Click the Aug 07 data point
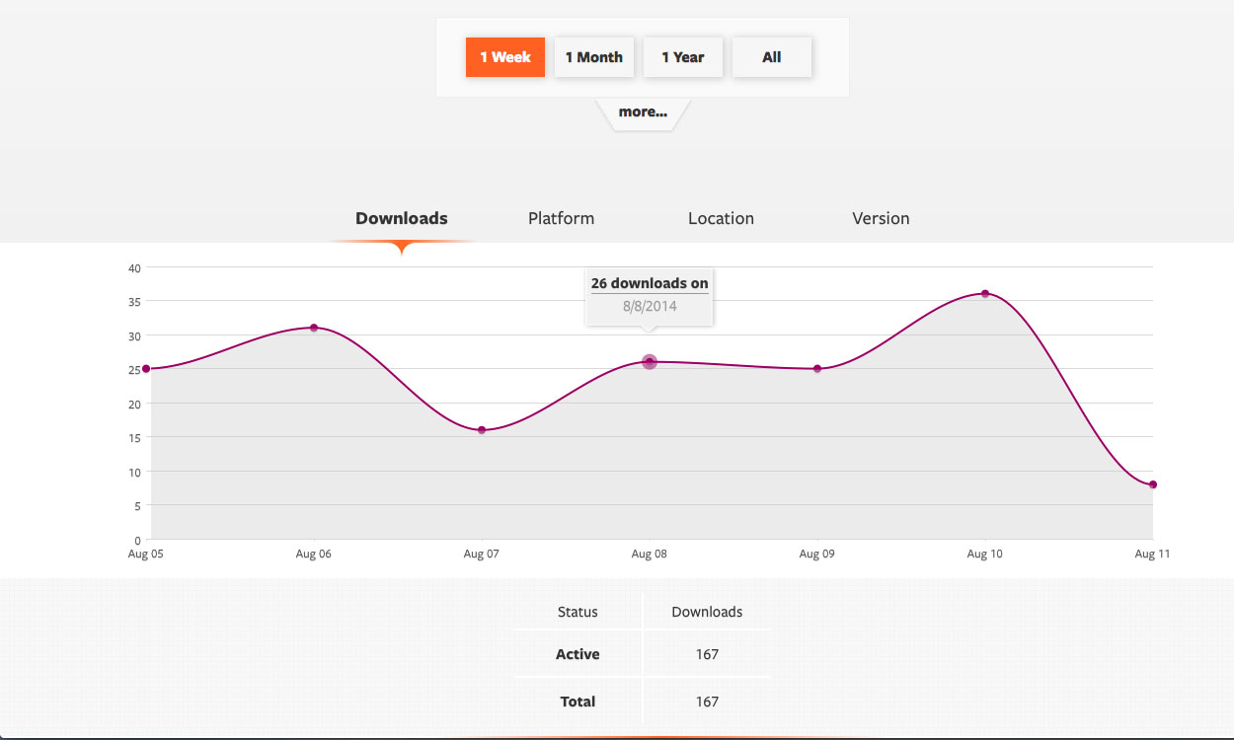The image size is (1234, 740). [482, 430]
